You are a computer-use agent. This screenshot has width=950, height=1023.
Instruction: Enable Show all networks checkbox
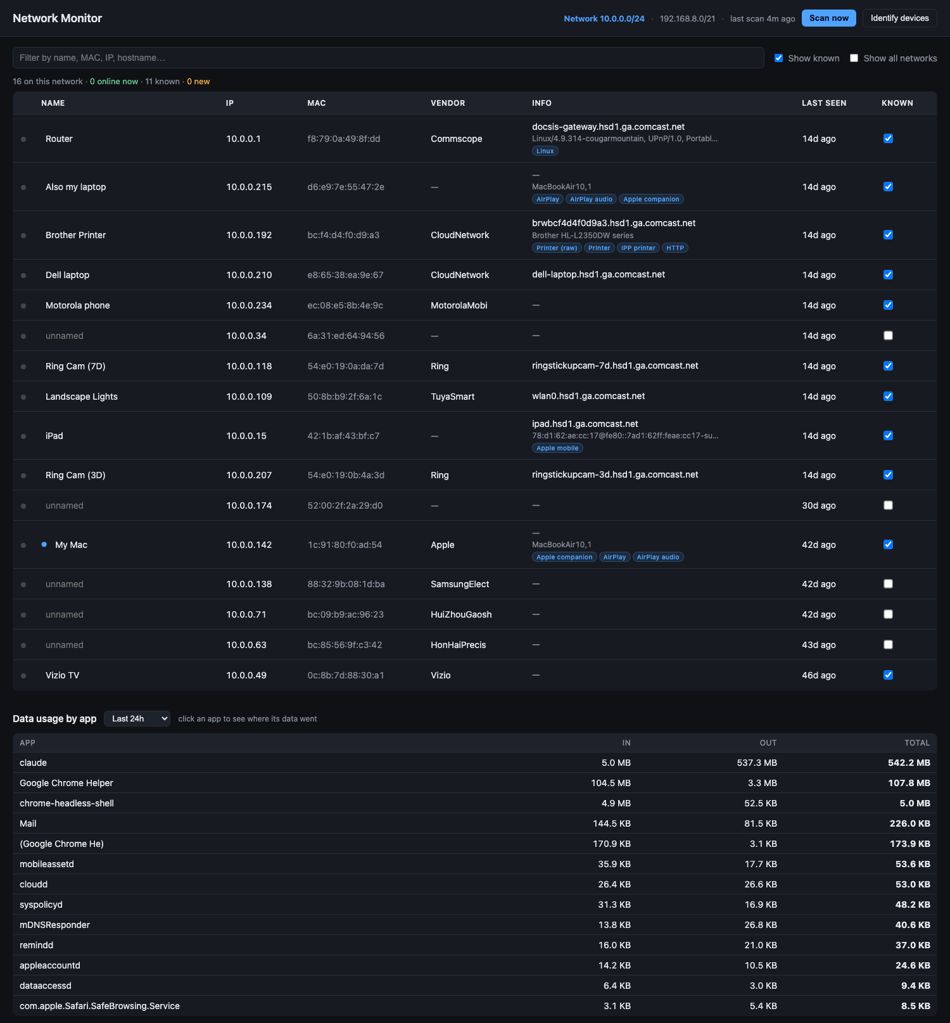click(x=854, y=58)
